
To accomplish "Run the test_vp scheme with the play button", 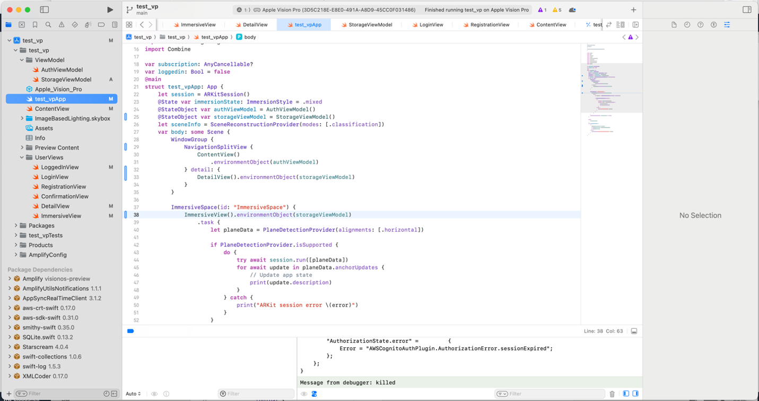I will [x=110, y=9].
